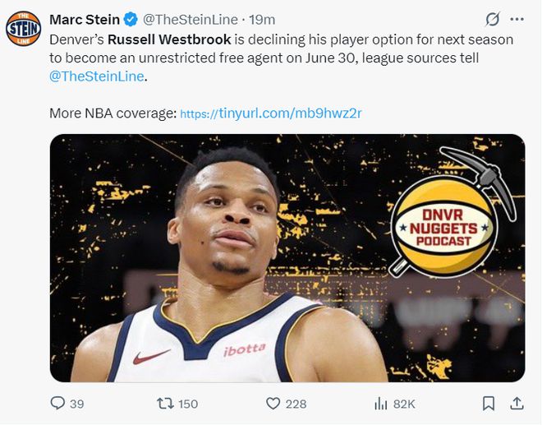The image size is (542, 425).
Task: Open the post via the 19m timestamp
Action: 262,19
